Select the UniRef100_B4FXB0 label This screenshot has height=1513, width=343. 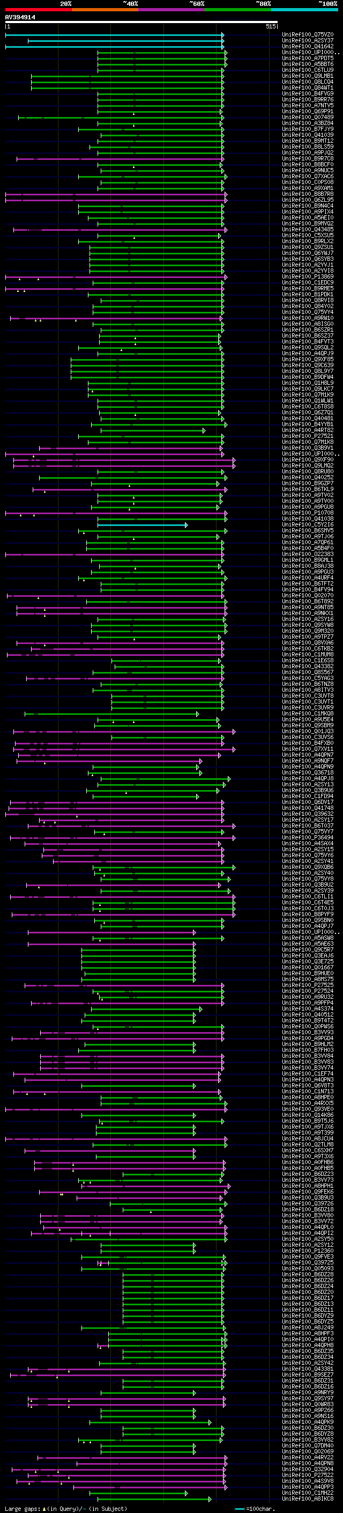point(308,743)
